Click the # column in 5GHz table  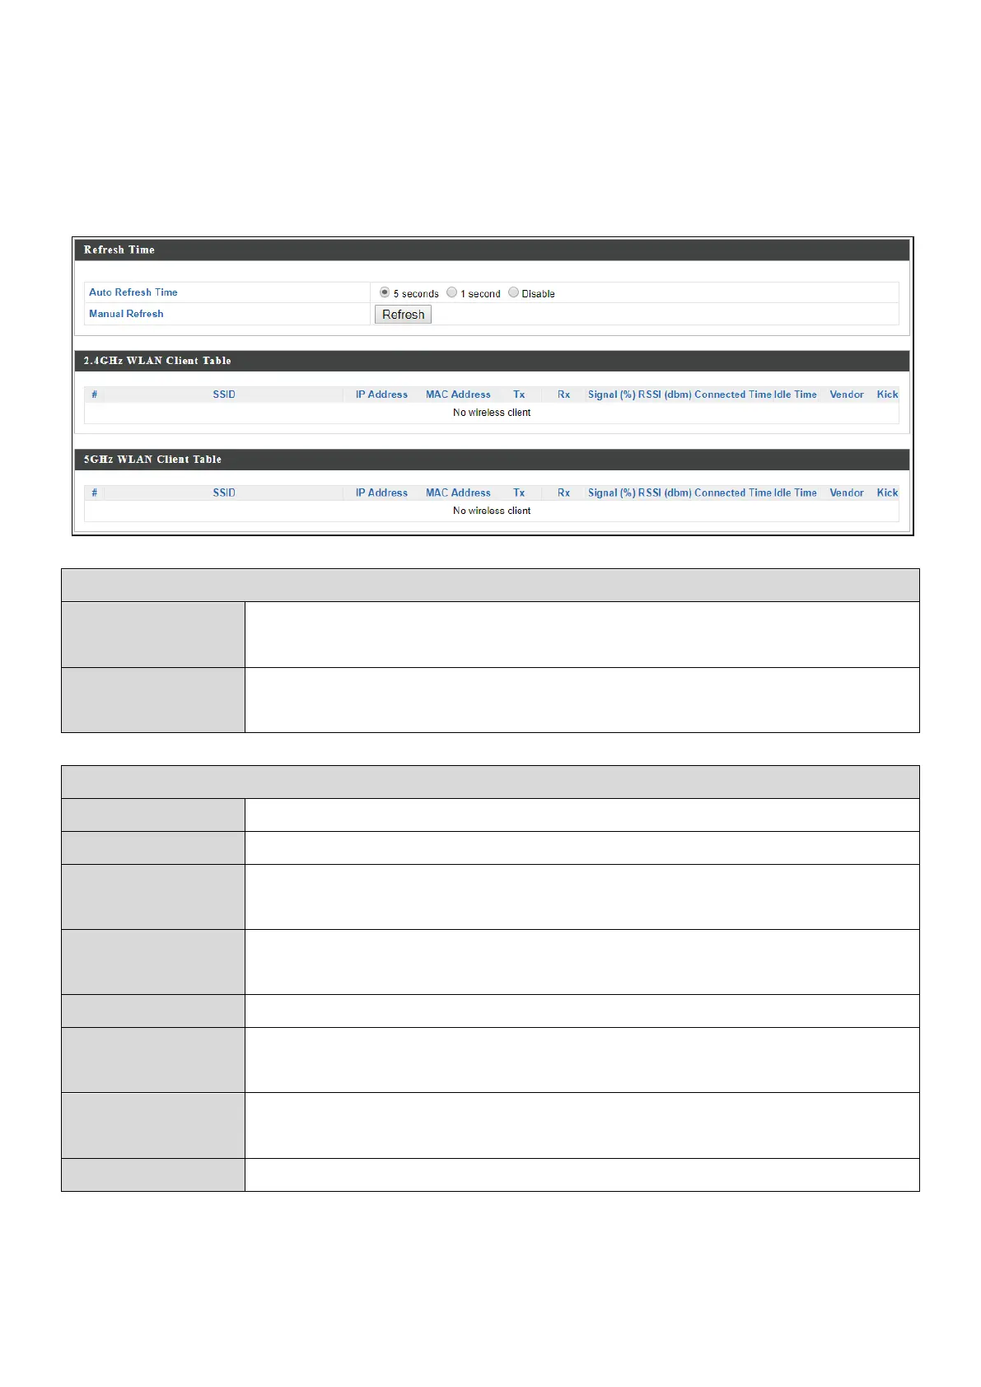click(94, 493)
